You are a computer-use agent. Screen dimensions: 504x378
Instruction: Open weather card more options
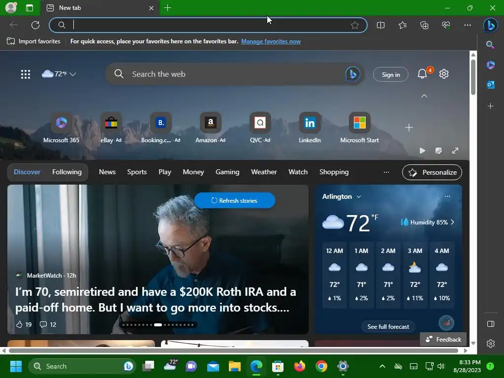click(447, 196)
